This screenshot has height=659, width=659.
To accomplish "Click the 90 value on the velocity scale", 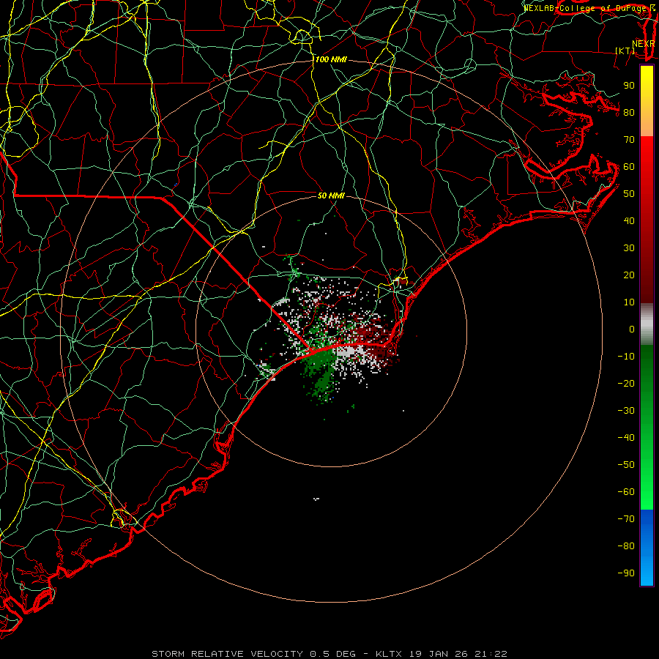I will (629, 86).
